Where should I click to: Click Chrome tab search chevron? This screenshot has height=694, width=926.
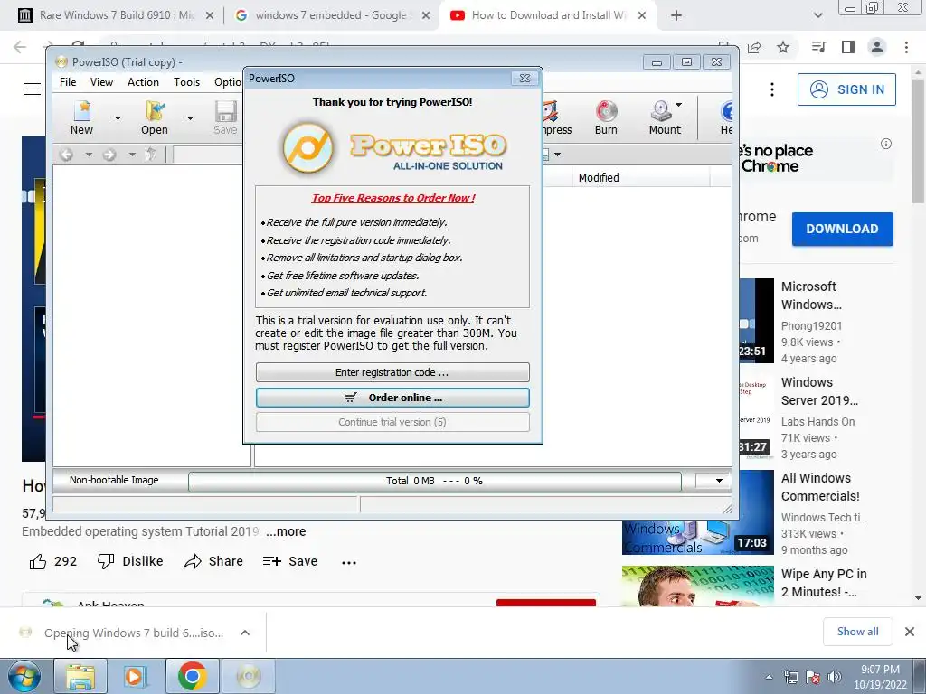[x=817, y=16]
